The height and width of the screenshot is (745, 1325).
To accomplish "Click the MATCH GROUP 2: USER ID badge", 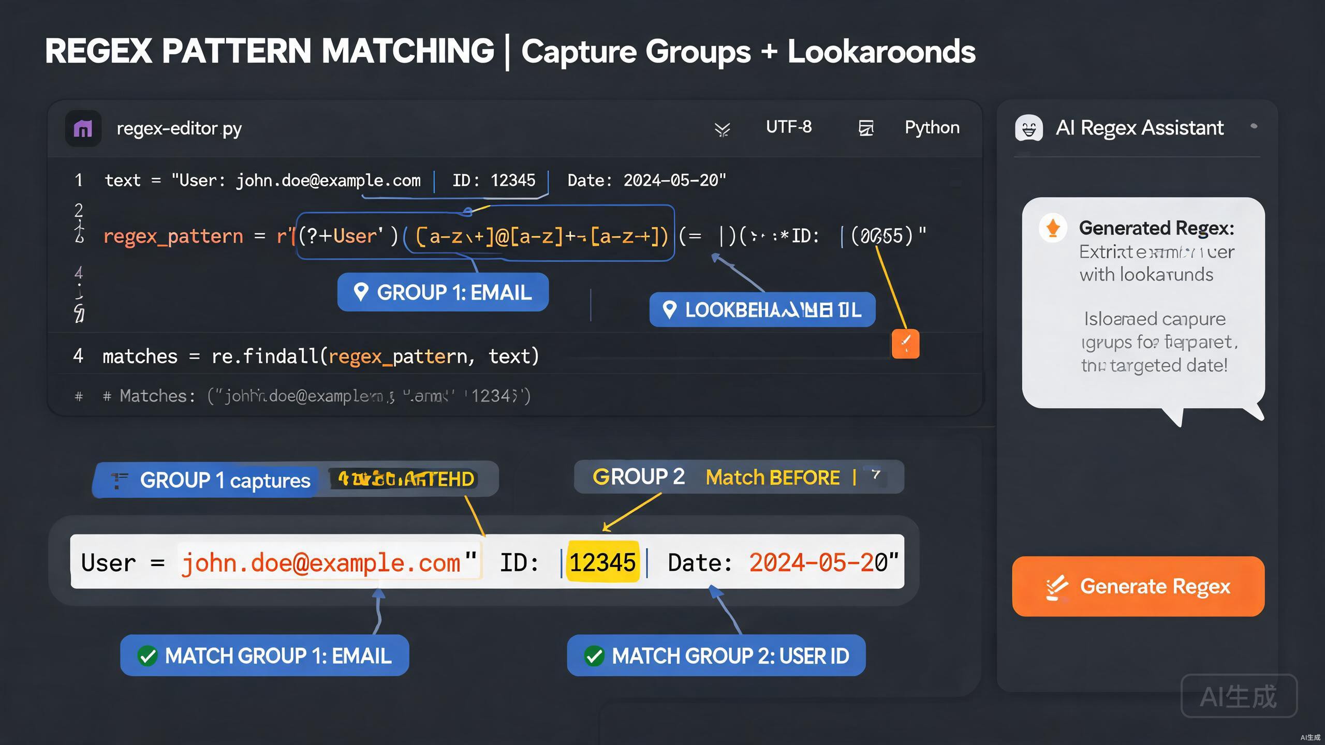I will point(716,655).
